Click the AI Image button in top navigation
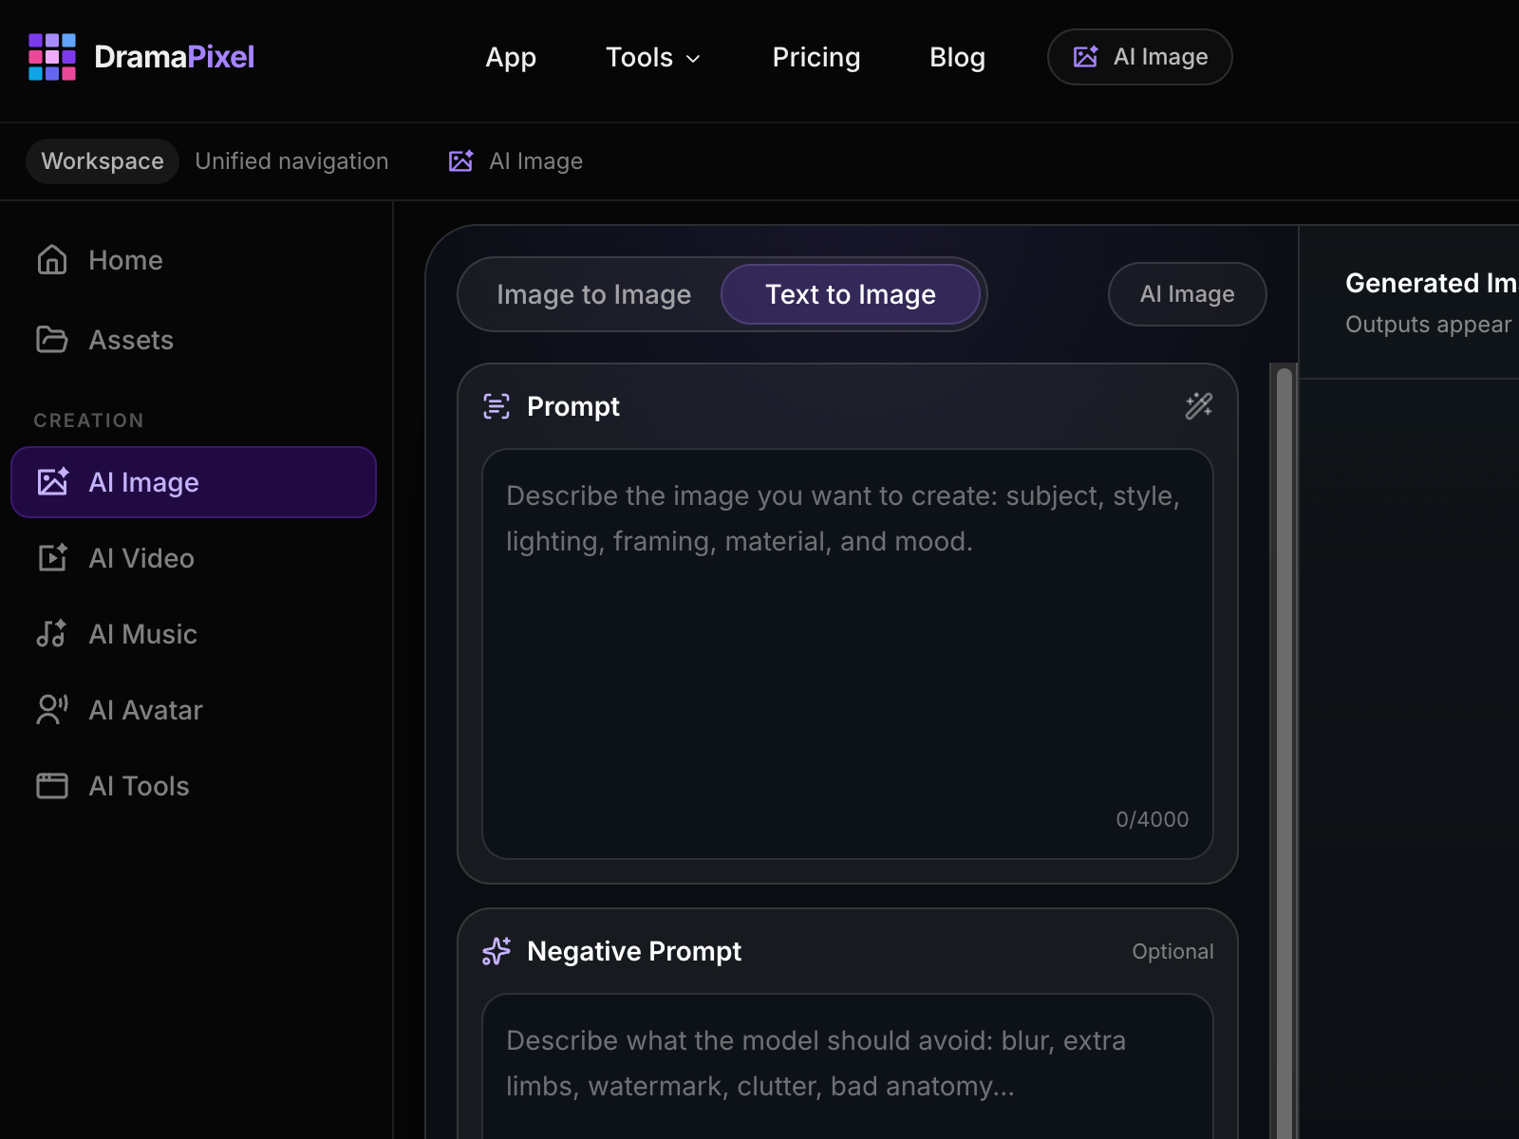 (x=1139, y=57)
